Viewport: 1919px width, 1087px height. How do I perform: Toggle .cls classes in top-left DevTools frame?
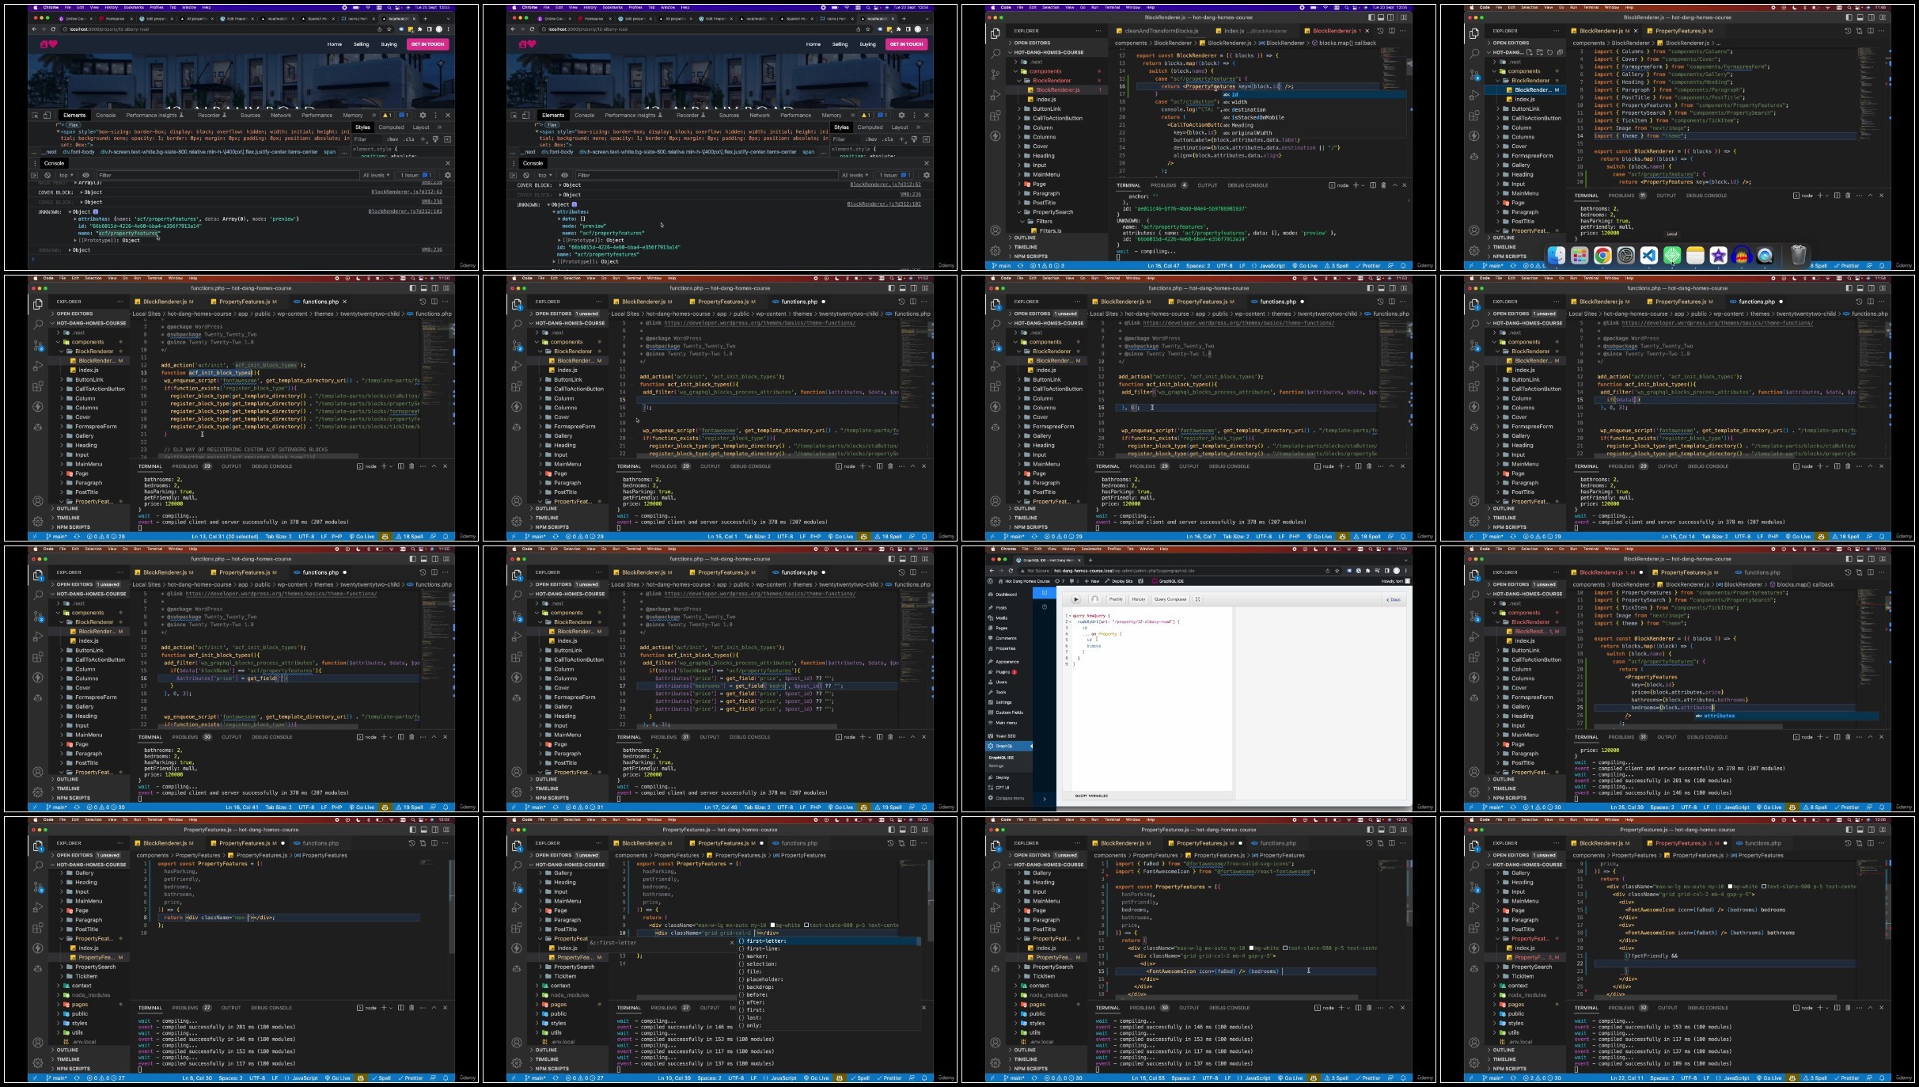pyautogui.click(x=409, y=139)
